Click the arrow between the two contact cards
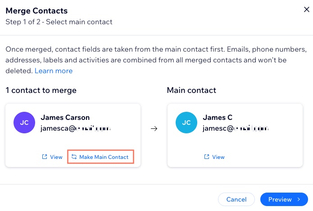Screen dimensions: 313x211 pos(154,128)
